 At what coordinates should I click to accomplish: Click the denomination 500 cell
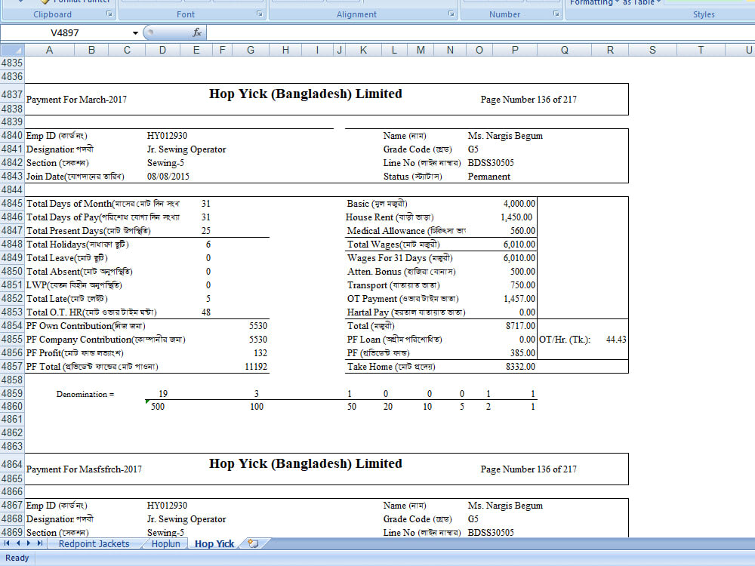pyautogui.click(x=158, y=407)
